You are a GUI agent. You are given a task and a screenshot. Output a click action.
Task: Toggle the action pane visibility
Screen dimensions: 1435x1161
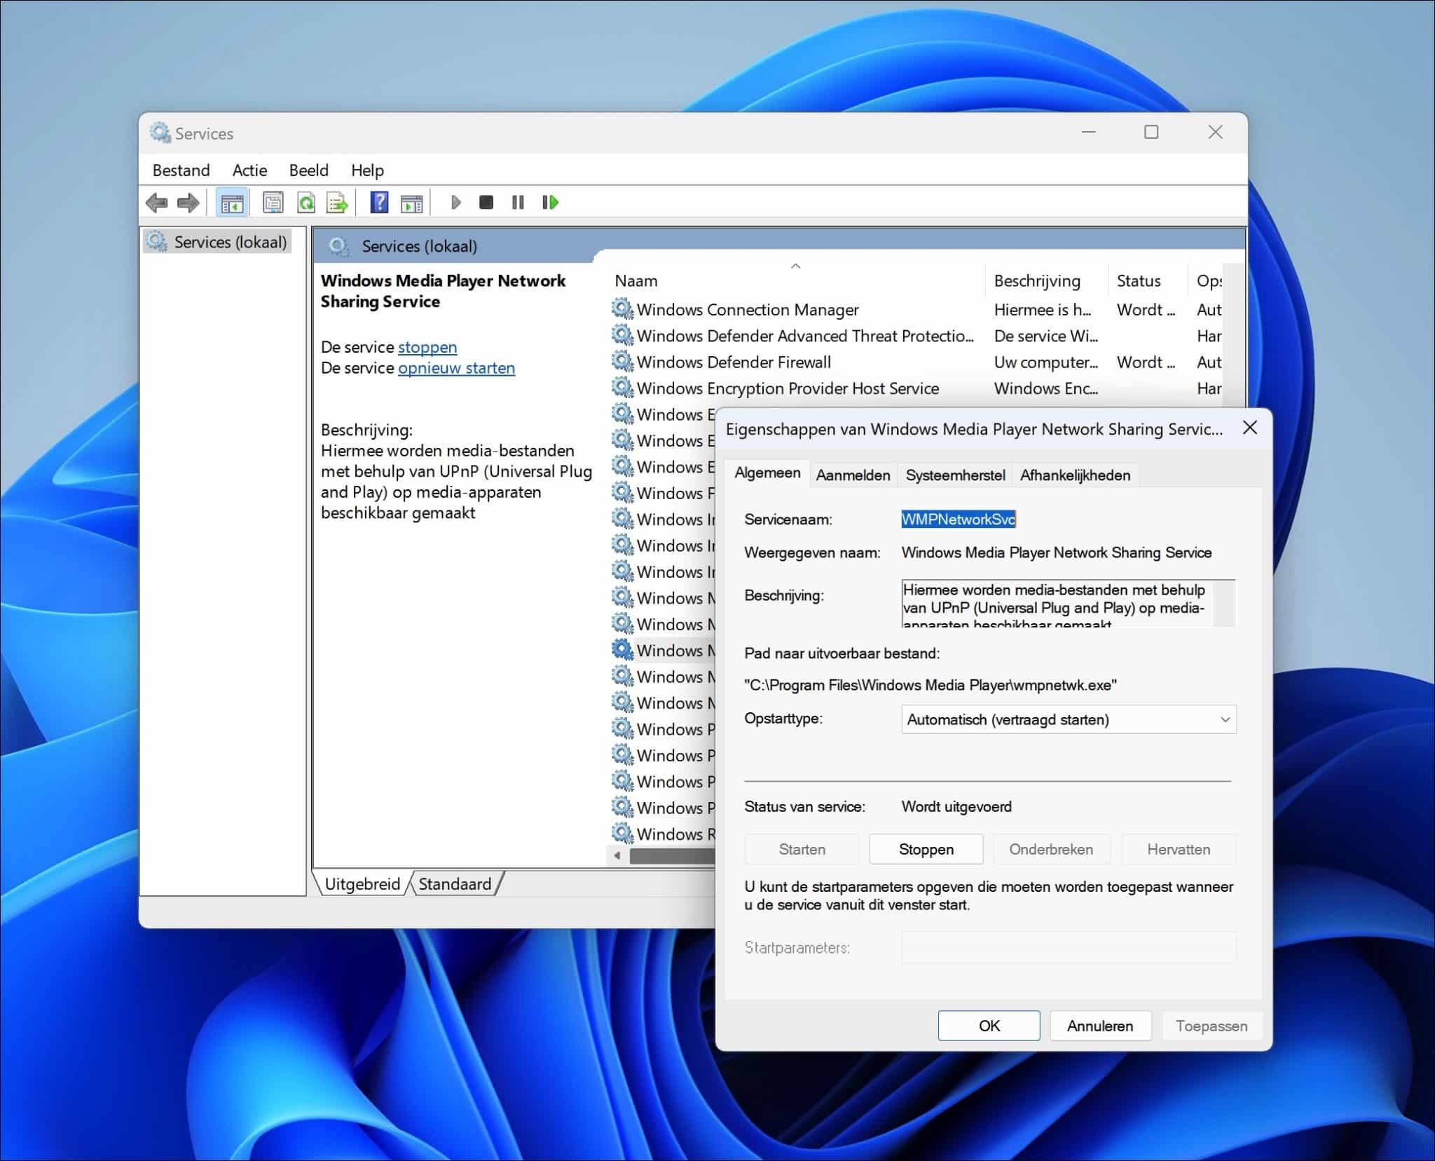pos(413,203)
